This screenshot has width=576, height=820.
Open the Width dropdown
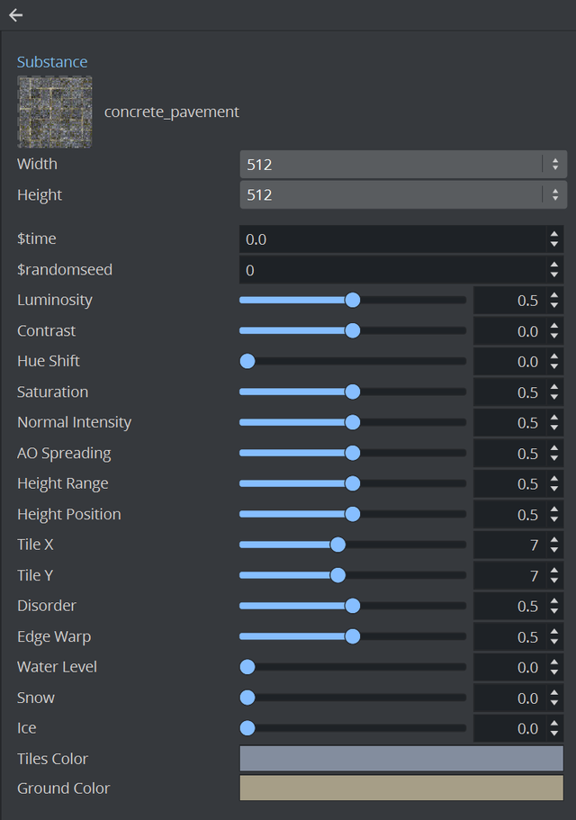(402, 165)
